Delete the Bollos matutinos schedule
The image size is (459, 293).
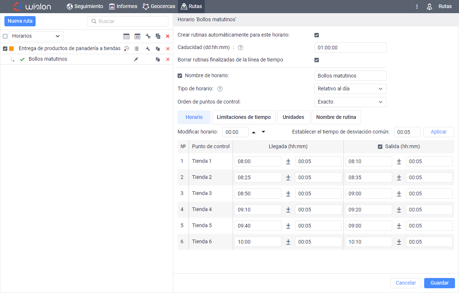point(168,59)
